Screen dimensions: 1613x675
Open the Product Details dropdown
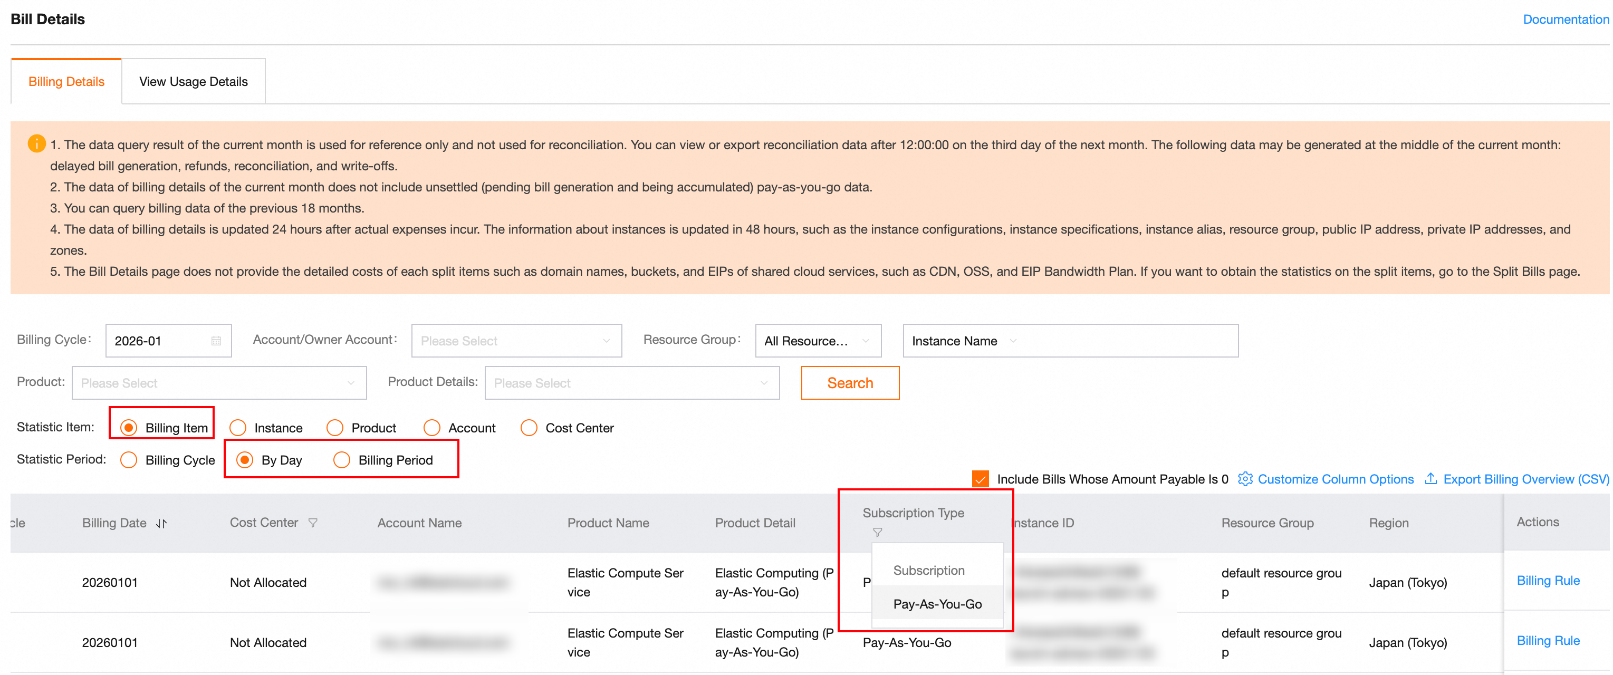coord(631,382)
